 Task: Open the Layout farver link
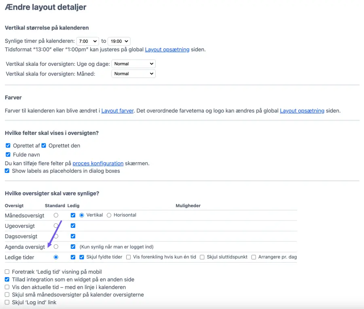(117, 111)
